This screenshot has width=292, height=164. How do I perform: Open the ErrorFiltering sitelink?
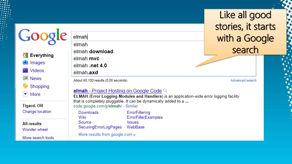(x=139, y=112)
